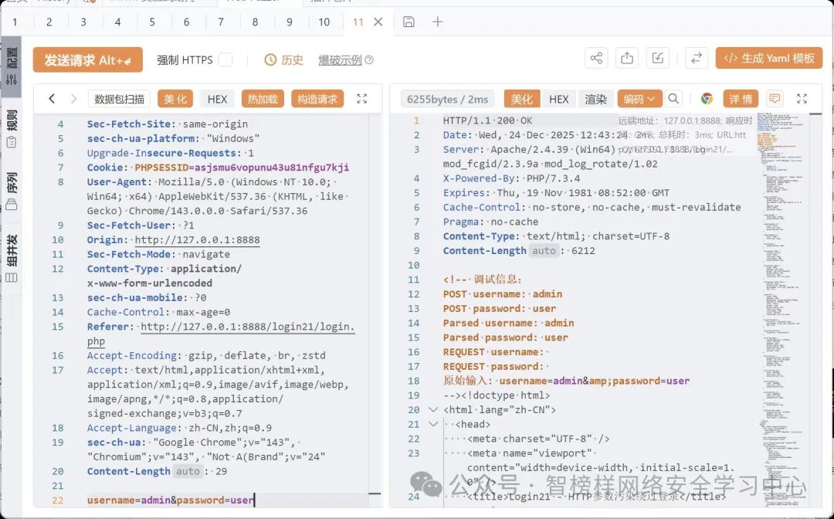Click the request Content-Length auto tag

(188, 471)
